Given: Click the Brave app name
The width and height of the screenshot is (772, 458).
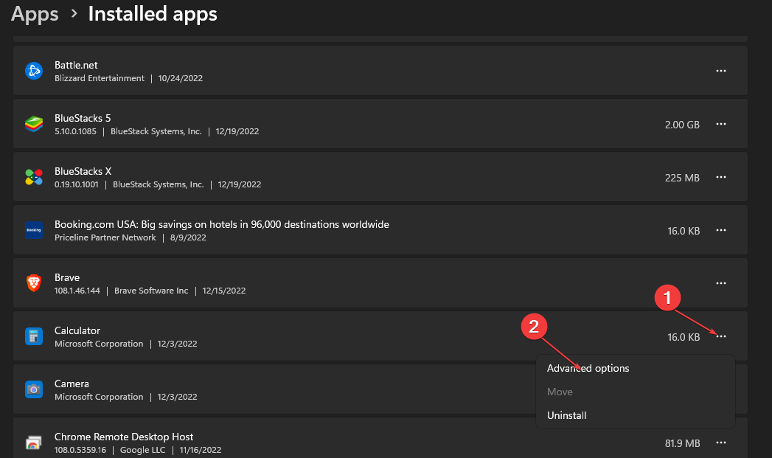Looking at the screenshot, I should click(67, 278).
